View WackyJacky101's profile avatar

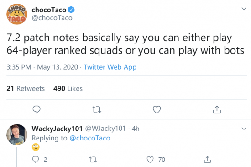tap(17, 135)
